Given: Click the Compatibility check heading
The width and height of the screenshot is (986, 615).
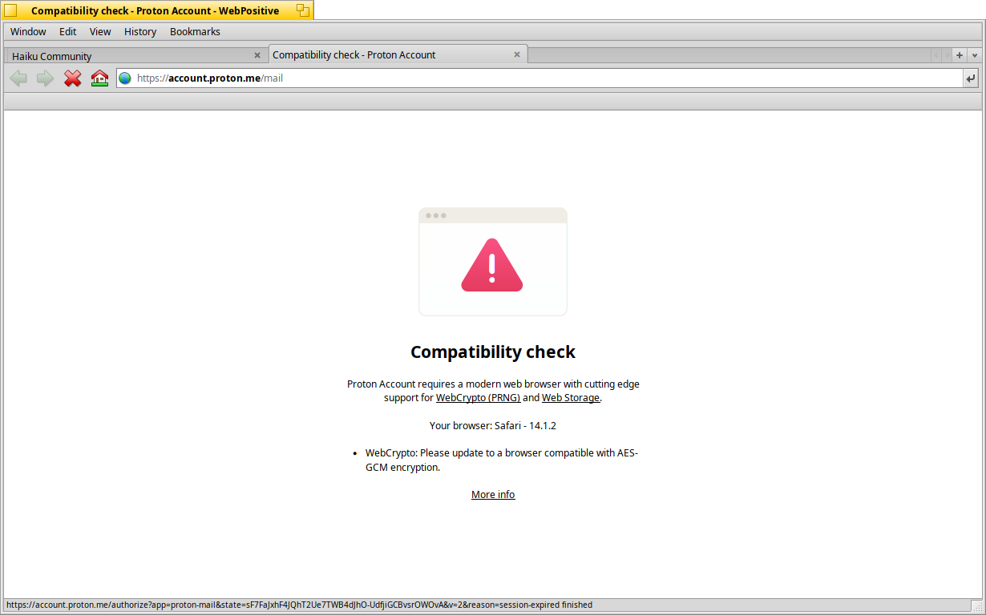Looking at the screenshot, I should (493, 352).
